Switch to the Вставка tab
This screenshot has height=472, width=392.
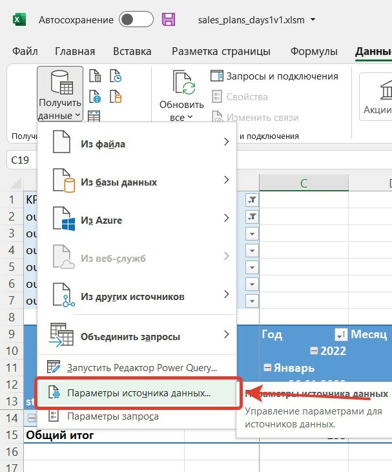pos(132,51)
